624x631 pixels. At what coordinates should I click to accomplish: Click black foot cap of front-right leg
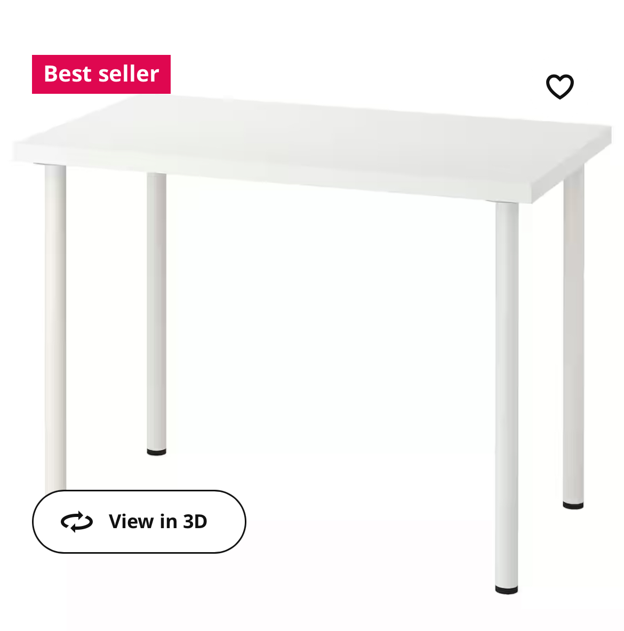(506, 590)
